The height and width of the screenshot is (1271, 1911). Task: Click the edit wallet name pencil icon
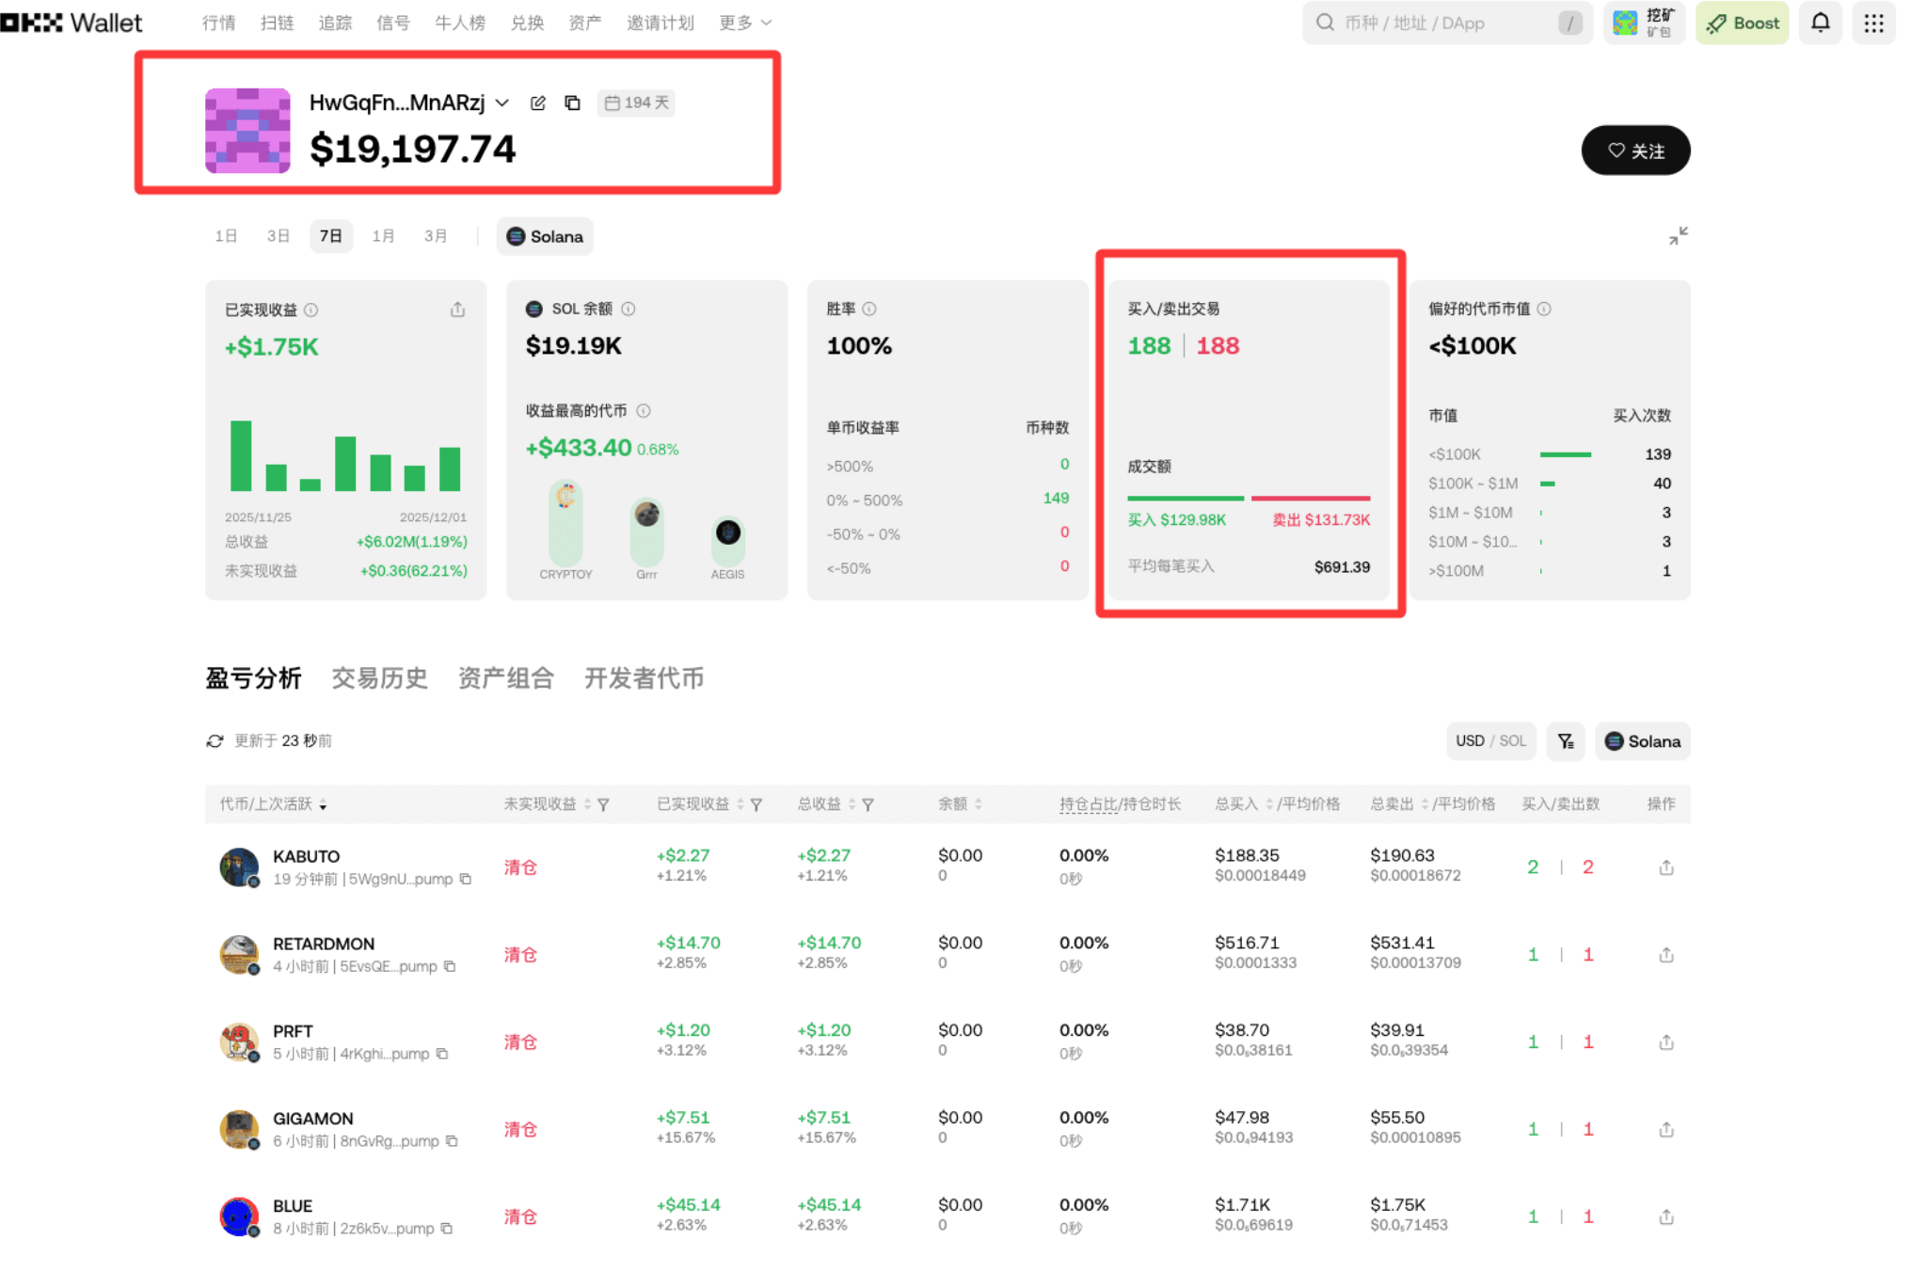coord(537,103)
